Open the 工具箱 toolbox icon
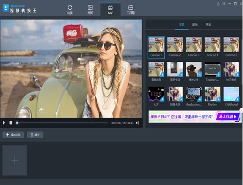 [x=131, y=8]
